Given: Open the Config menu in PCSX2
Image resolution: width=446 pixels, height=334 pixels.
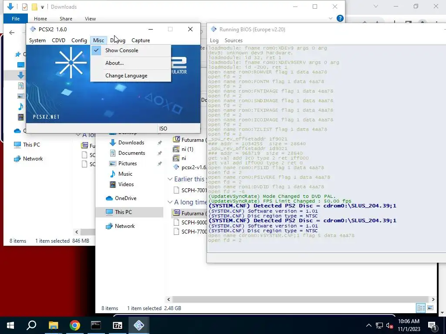Looking at the screenshot, I should (x=79, y=40).
